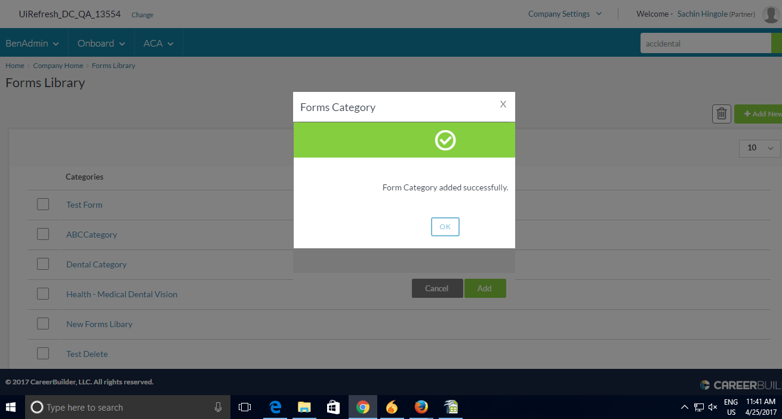Click the trash delete icon
The width and height of the screenshot is (782, 419).
point(721,114)
